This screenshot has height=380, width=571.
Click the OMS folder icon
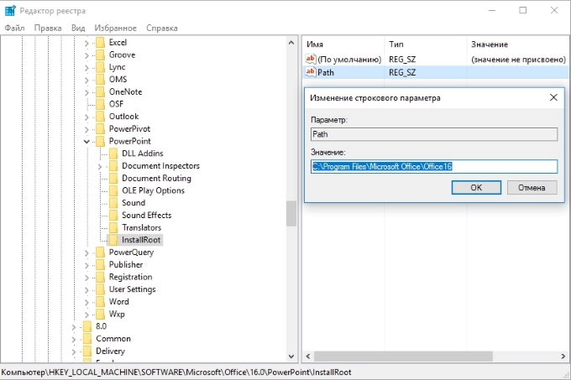coord(101,80)
